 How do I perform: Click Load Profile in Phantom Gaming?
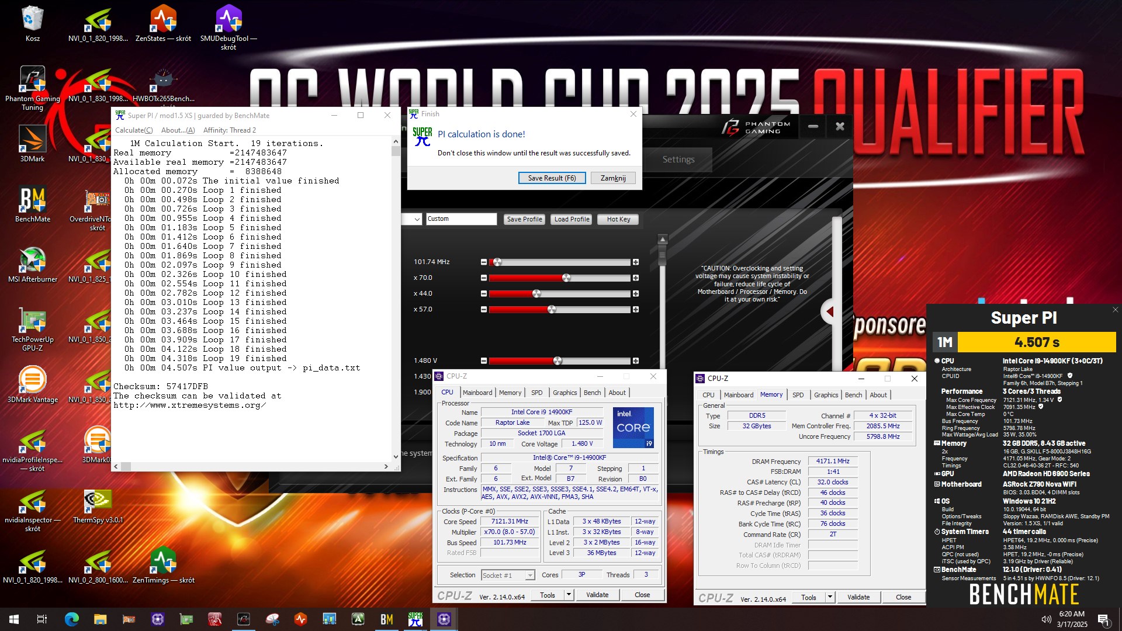click(x=572, y=219)
